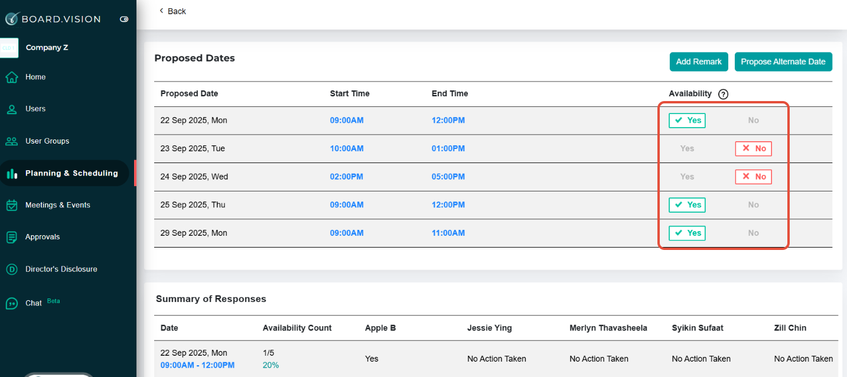Go Back to previous page

click(x=172, y=11)
